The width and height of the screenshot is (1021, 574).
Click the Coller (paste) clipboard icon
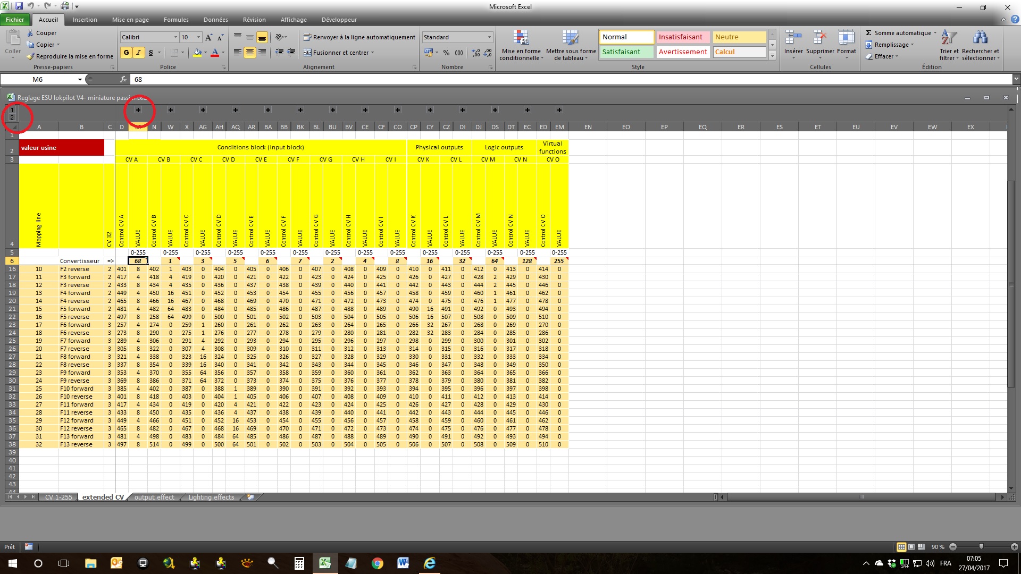(13, 38)
